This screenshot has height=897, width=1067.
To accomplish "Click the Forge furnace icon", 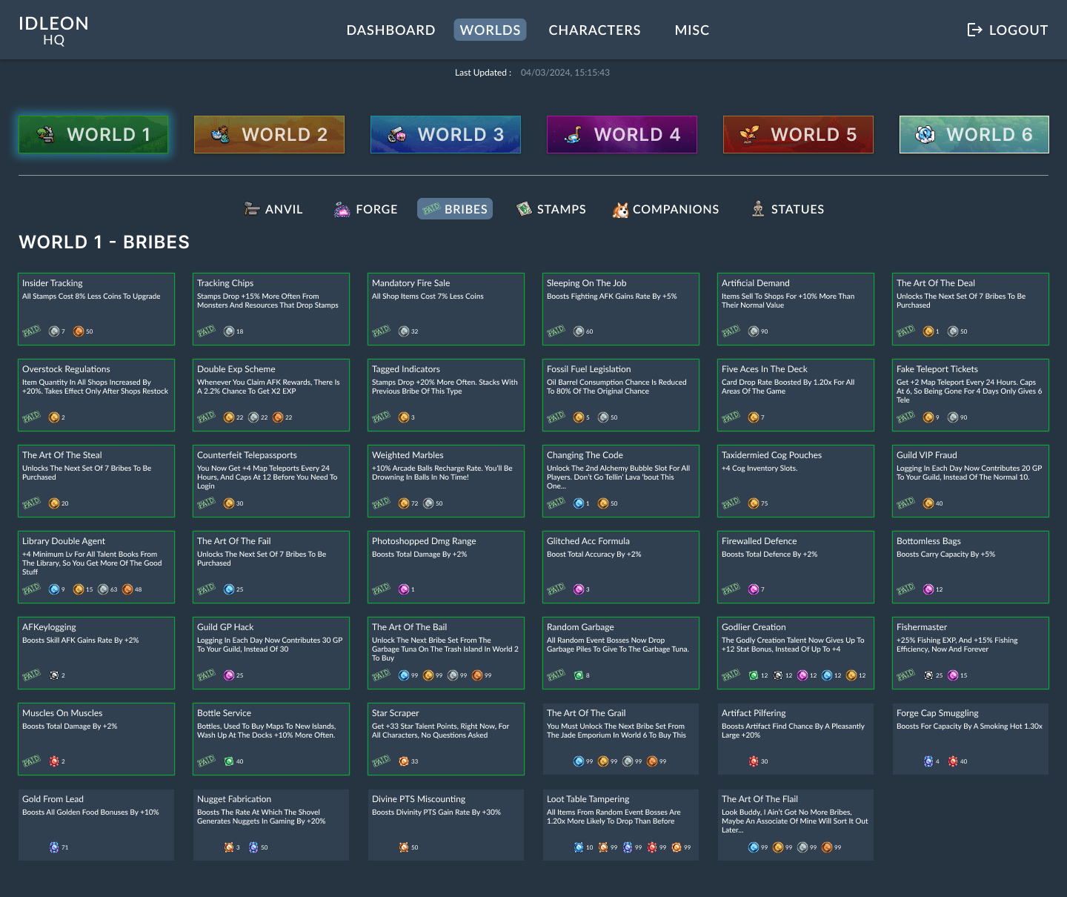I will click(342, 209).
